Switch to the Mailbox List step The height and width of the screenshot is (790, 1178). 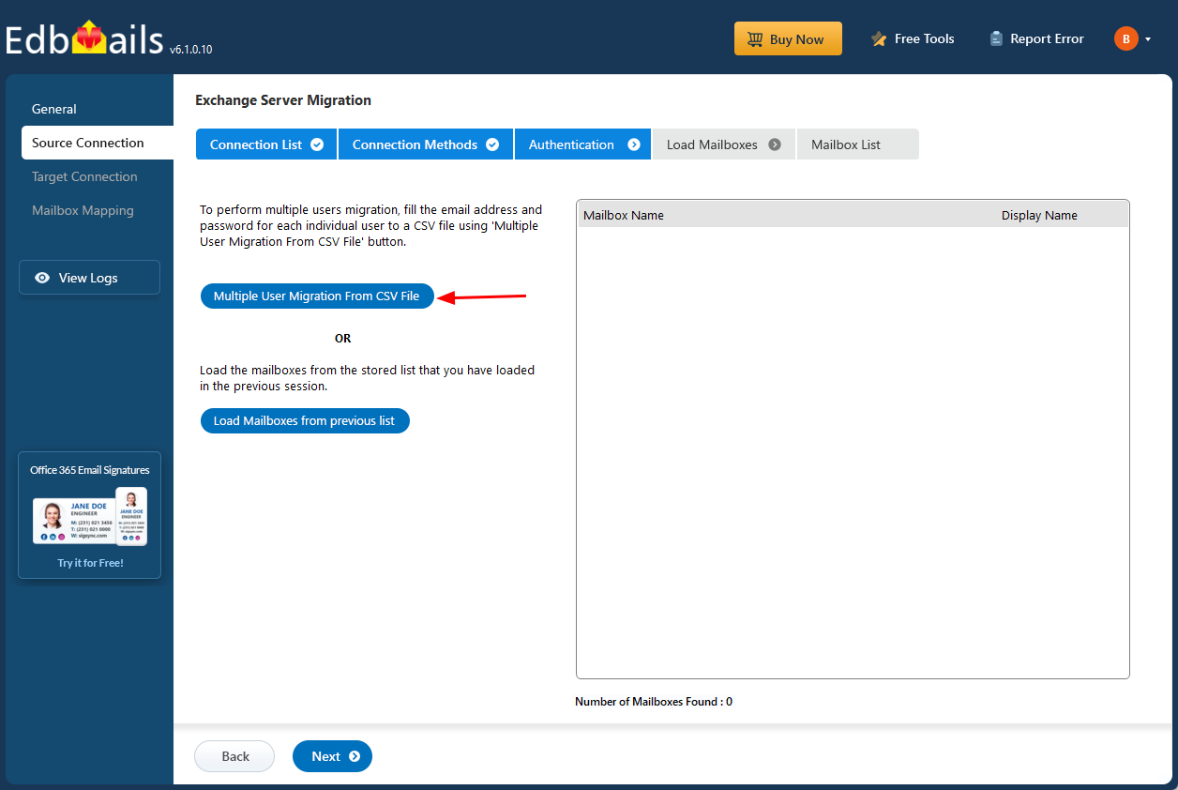[x=858, y=144]
